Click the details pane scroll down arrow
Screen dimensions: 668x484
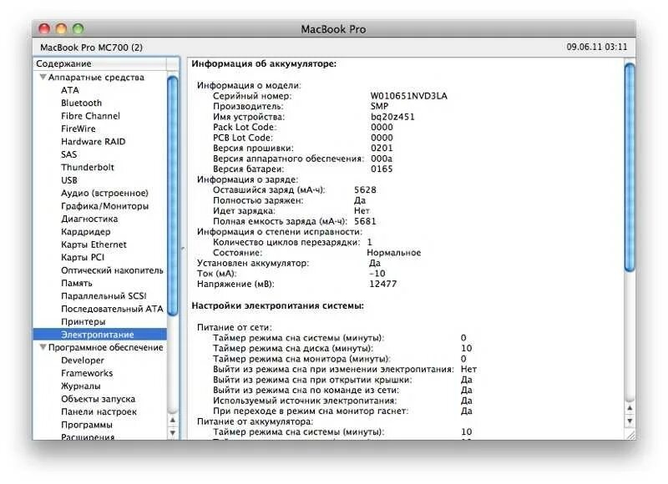(630, 421)
